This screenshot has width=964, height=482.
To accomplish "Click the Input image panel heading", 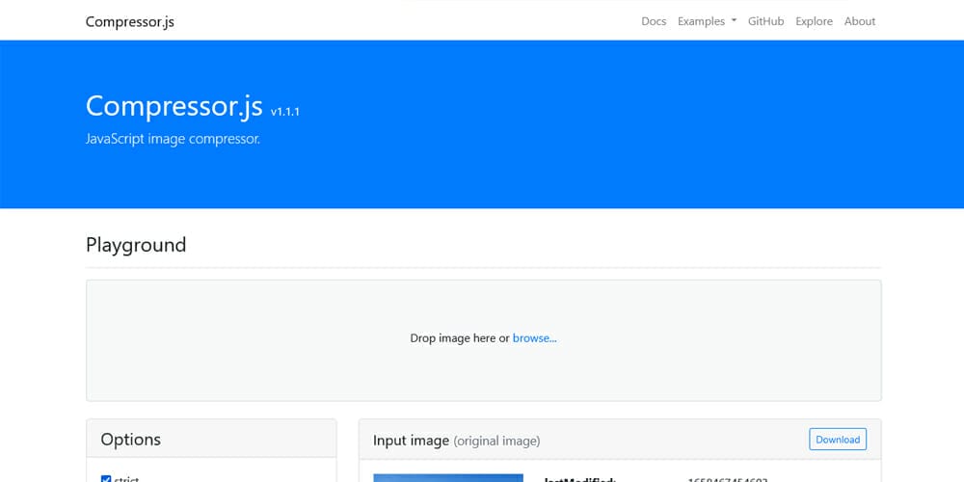I will (x=457, y=441).
